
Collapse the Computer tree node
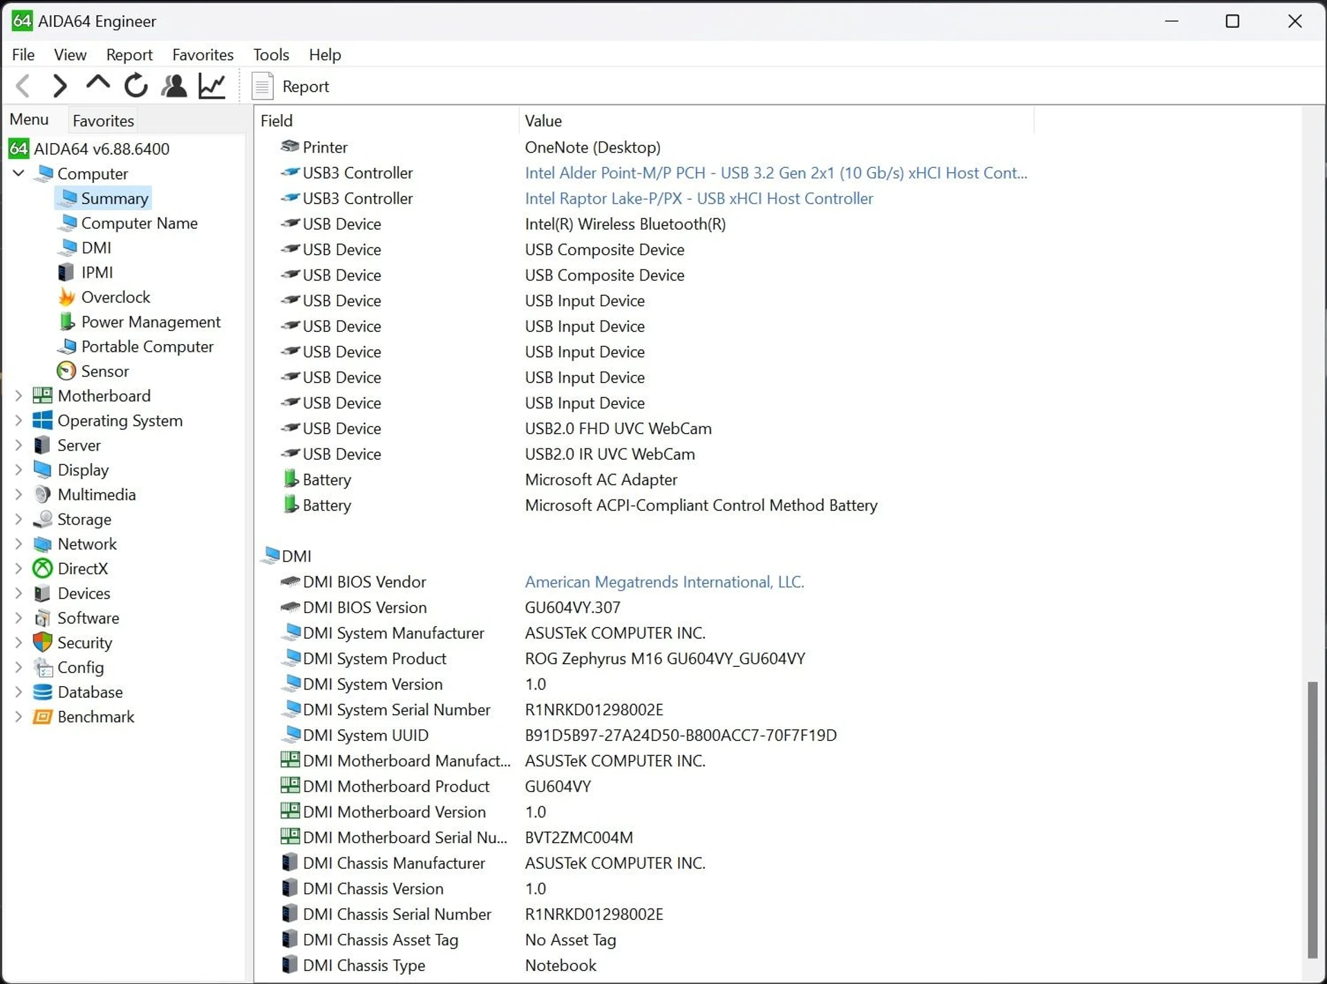click(x=19, y=173)
